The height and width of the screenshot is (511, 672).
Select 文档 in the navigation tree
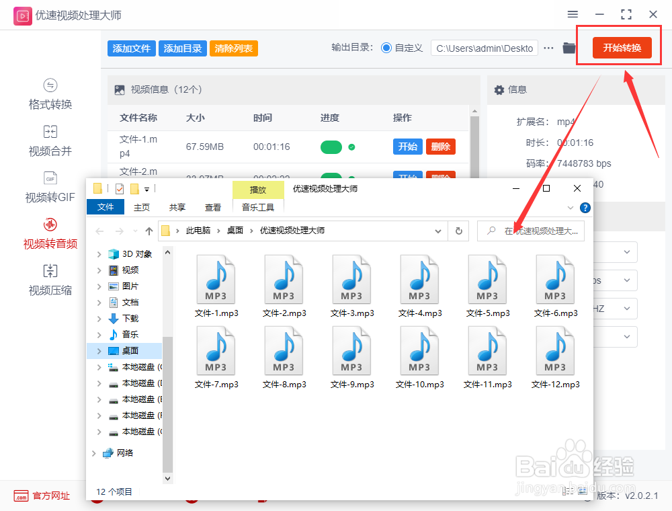pos(130,303)
